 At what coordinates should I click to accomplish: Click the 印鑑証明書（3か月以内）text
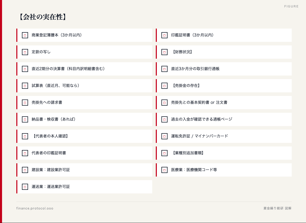193,35
